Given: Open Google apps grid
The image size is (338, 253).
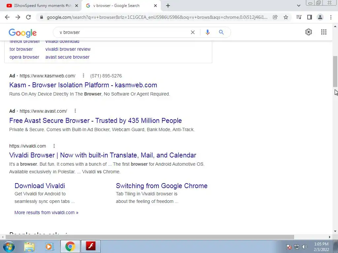Looking at the screenshot, I should 323,32.
